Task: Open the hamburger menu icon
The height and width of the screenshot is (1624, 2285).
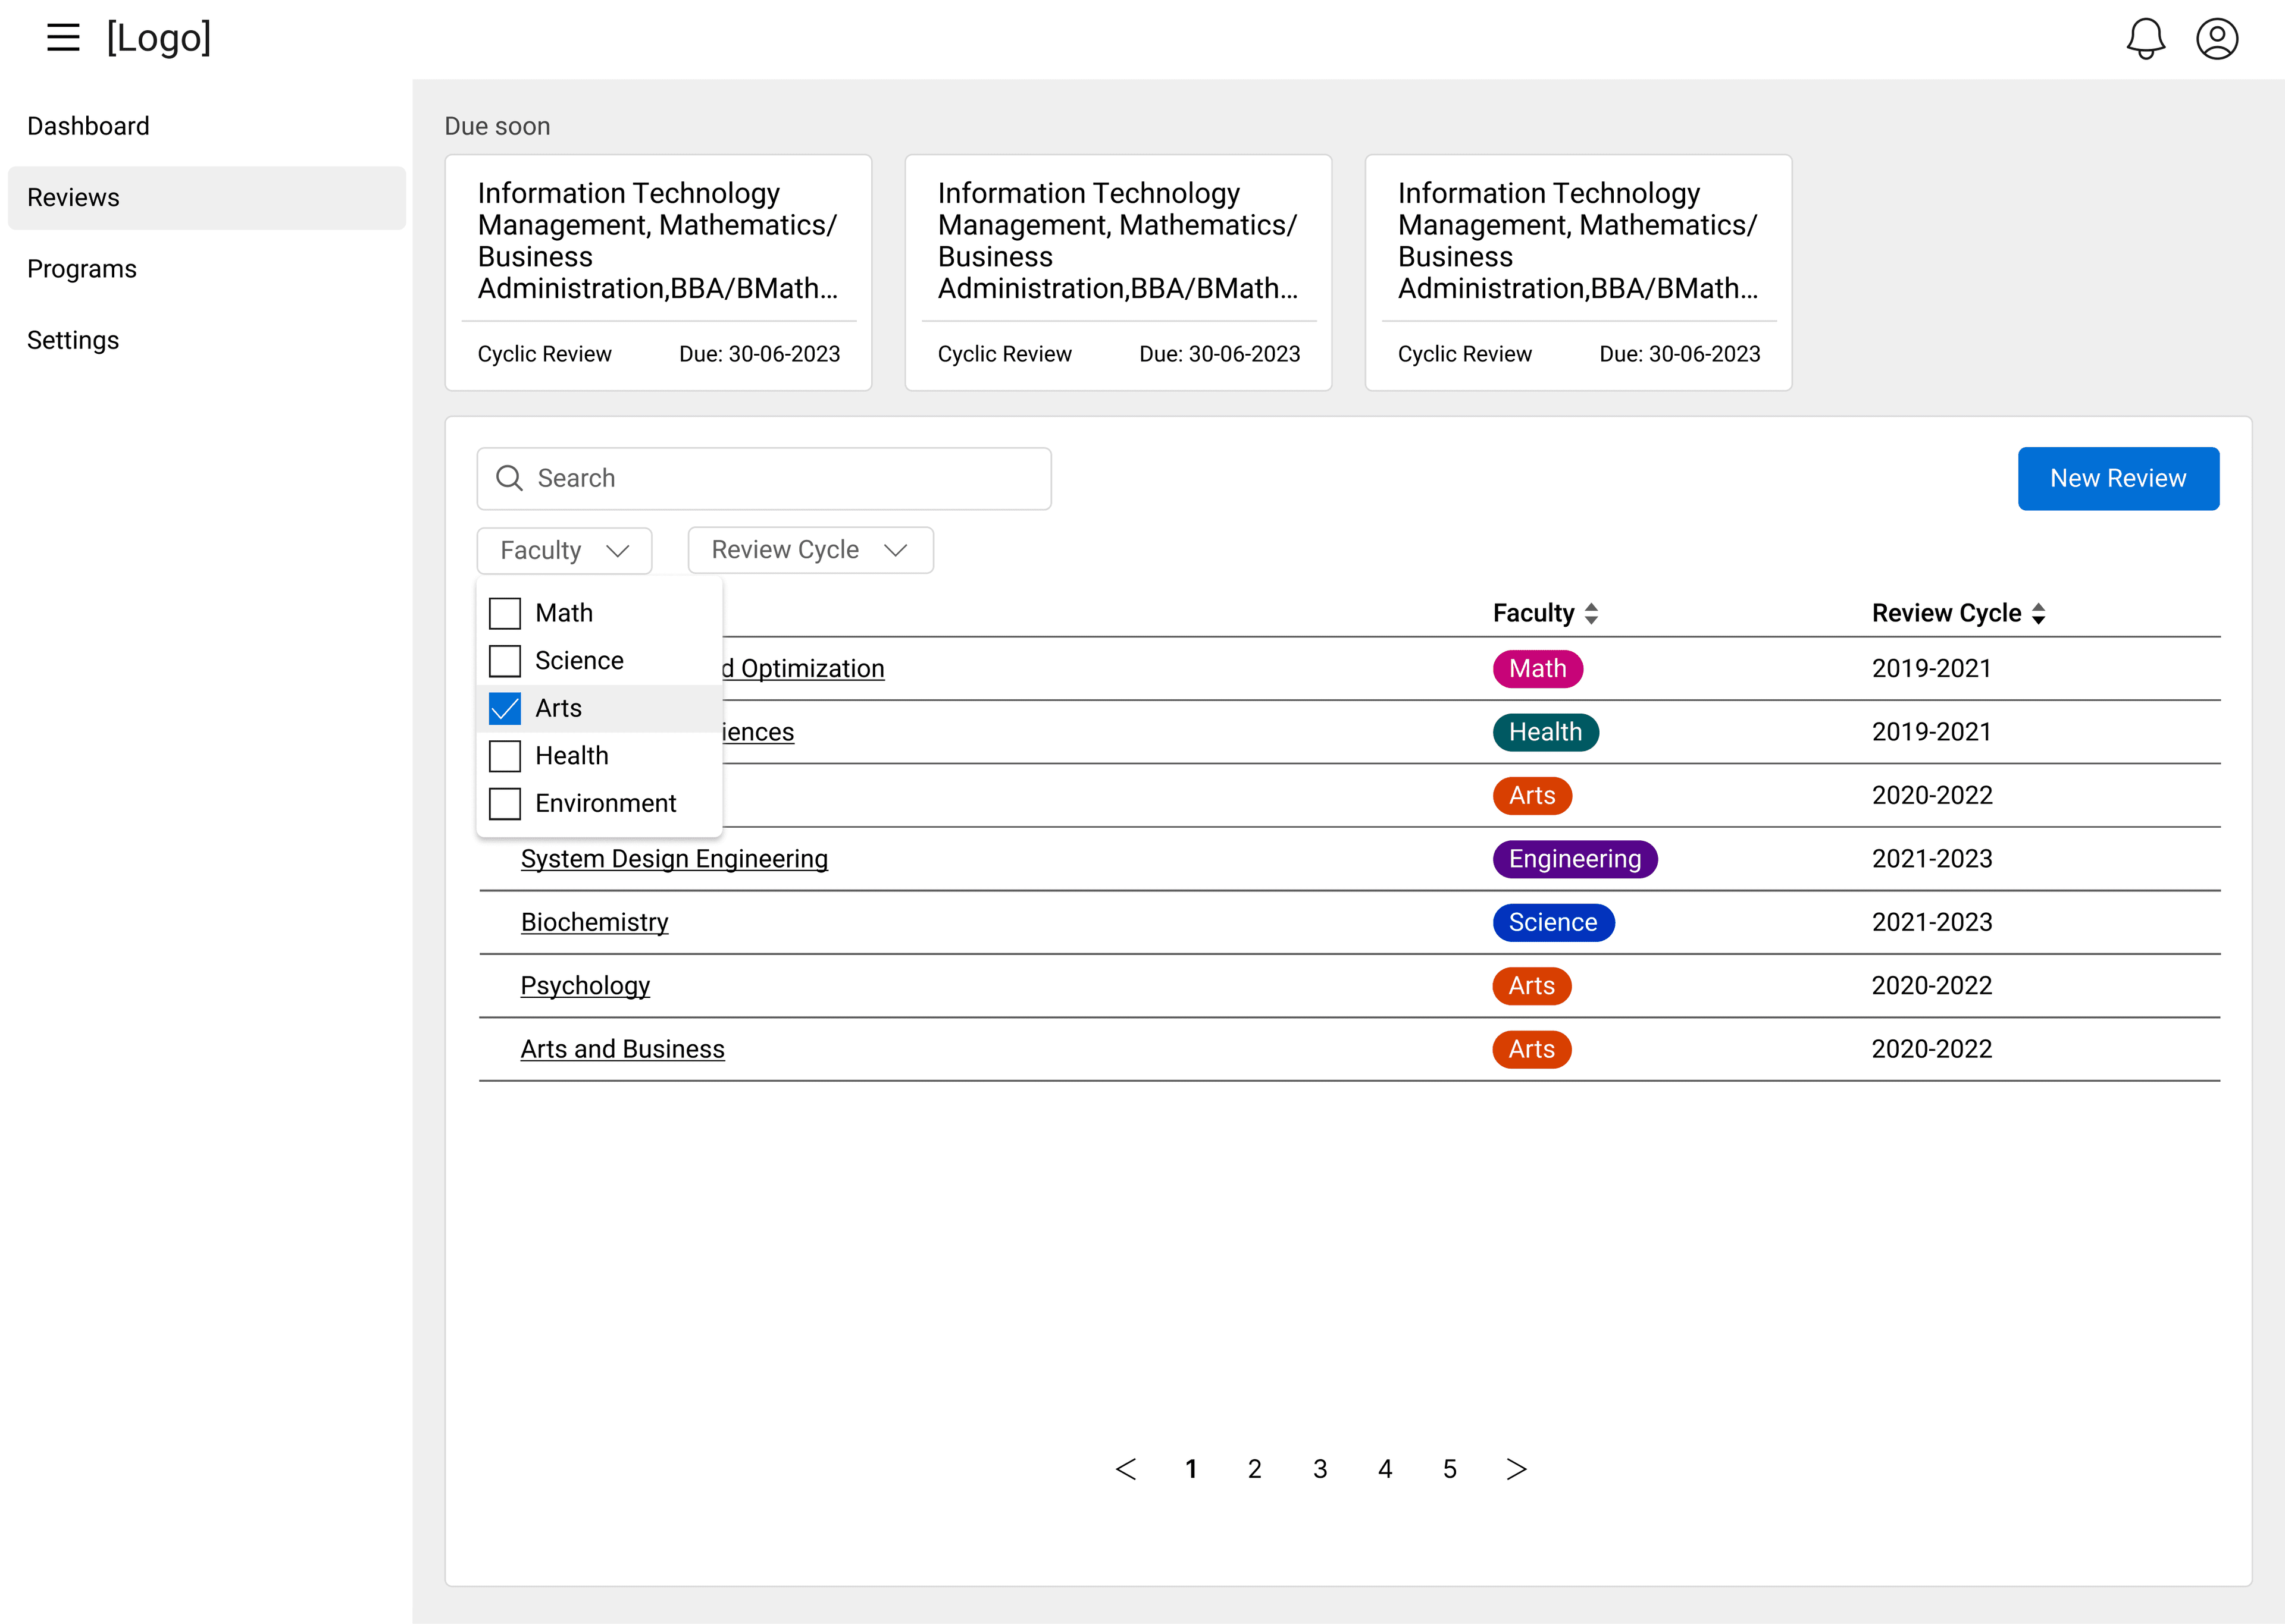Action: pos(63,38)
